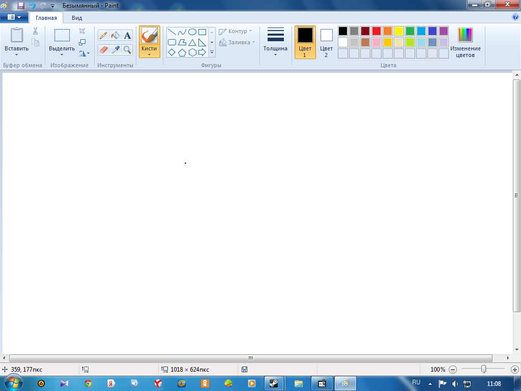Click Изменение цветов edit colors button
The image size is (521, 391).
[465, 43]
